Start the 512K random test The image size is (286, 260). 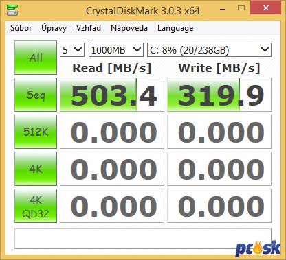[x=36, y=132]
